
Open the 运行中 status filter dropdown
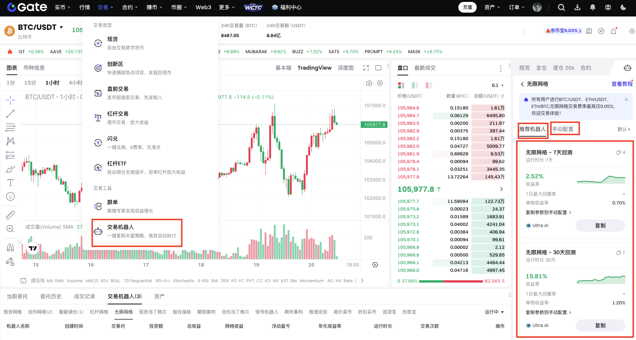pyautogui.click(x=494, y=312)
